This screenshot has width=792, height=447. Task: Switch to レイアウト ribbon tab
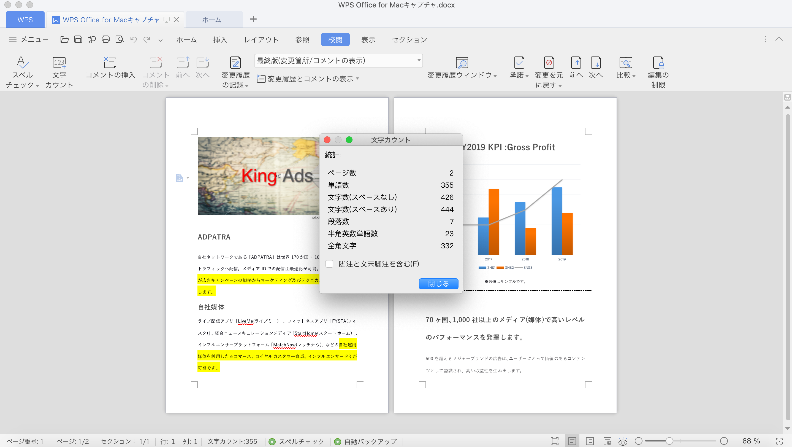(x=261, y=40)
